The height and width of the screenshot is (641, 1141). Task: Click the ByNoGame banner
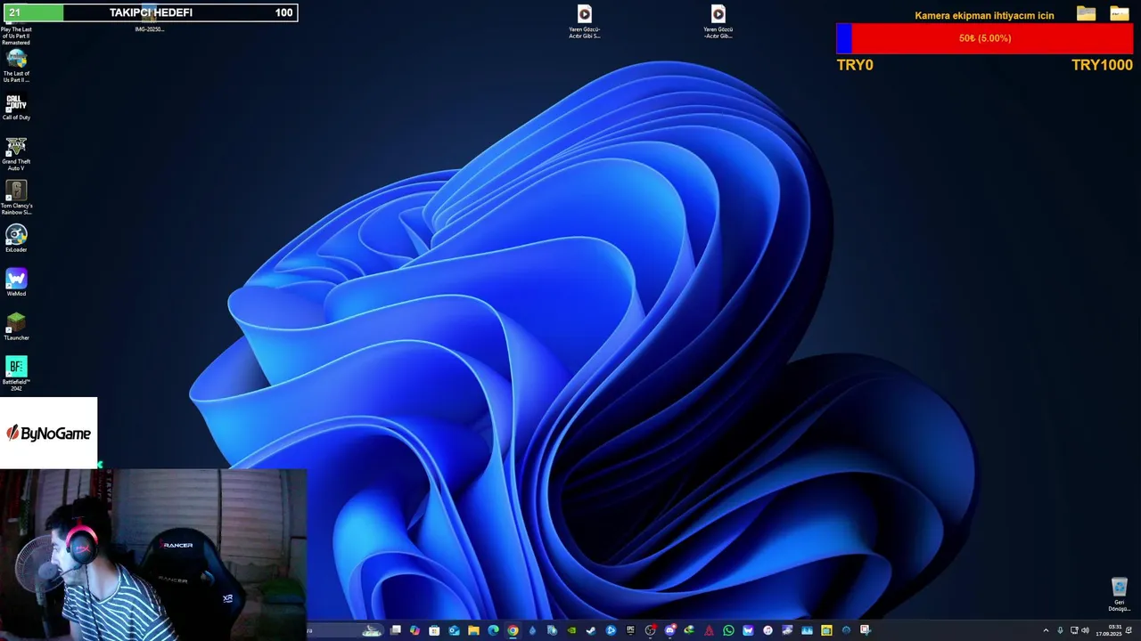pos(48,433)
